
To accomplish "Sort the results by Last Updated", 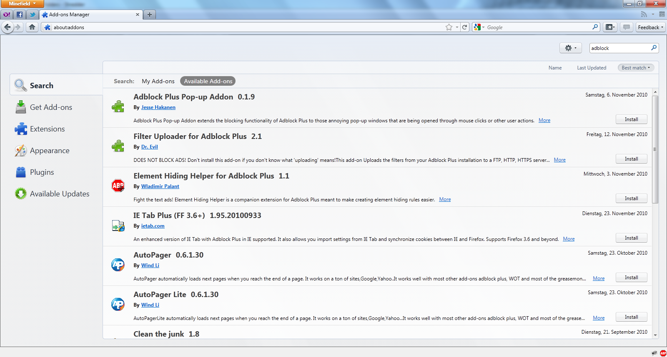I will click(591, 68).
